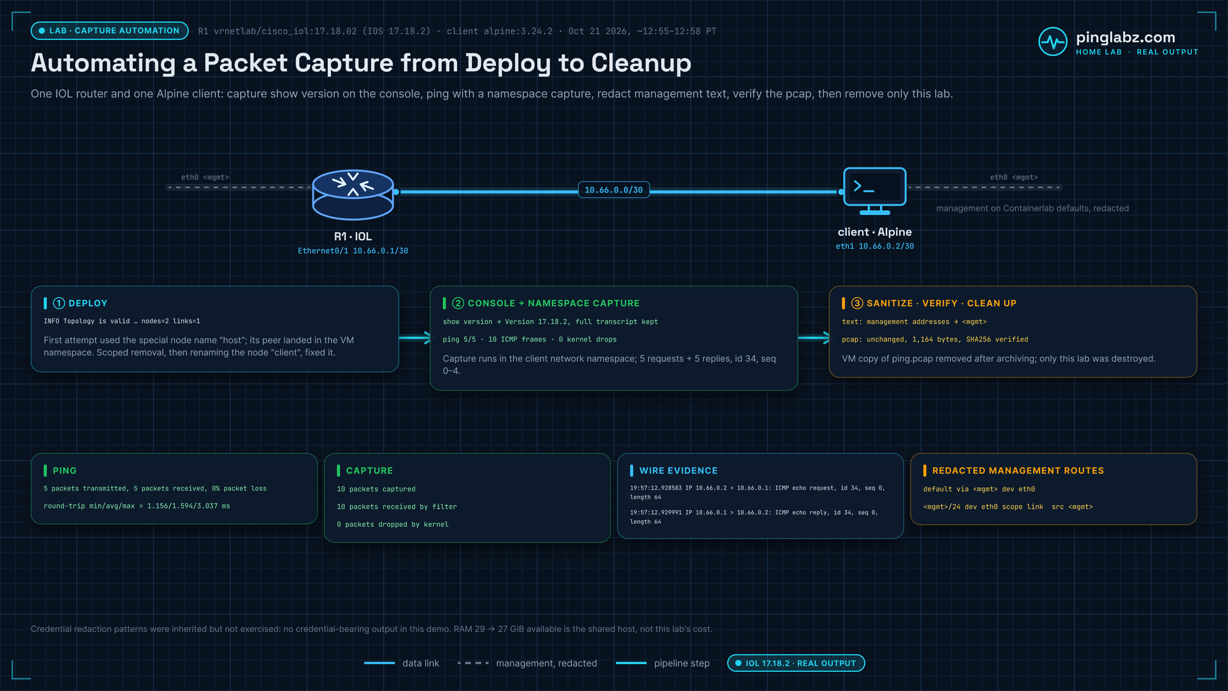Click the IOL 17.18.2 · REAL OUTPUT badge

coord(796,663)
